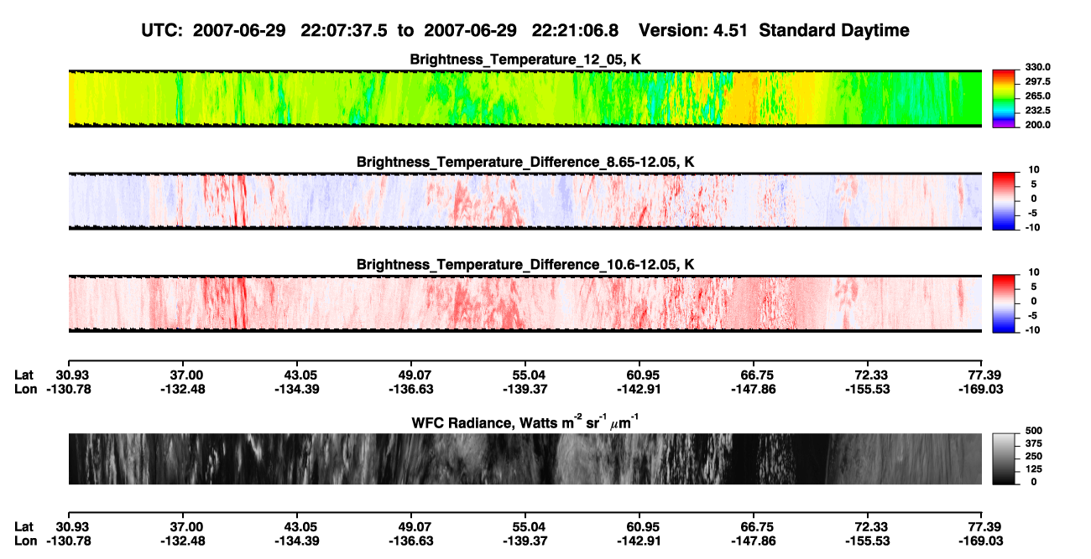This screenshot has width=1091, height=559.
Task: Select the 8.65-12.05 temperature difference strip
Action: pyautogui.click(x=525, y=201)
